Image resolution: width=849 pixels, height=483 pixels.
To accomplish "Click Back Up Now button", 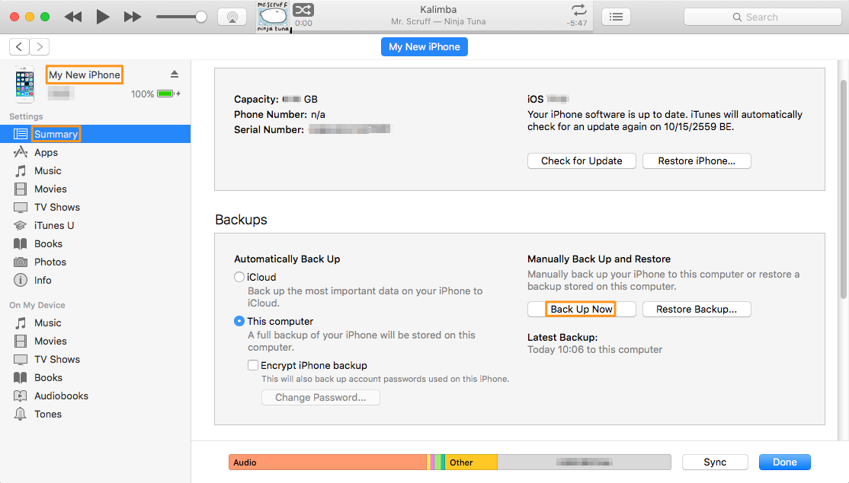I will tap(581, 309).
